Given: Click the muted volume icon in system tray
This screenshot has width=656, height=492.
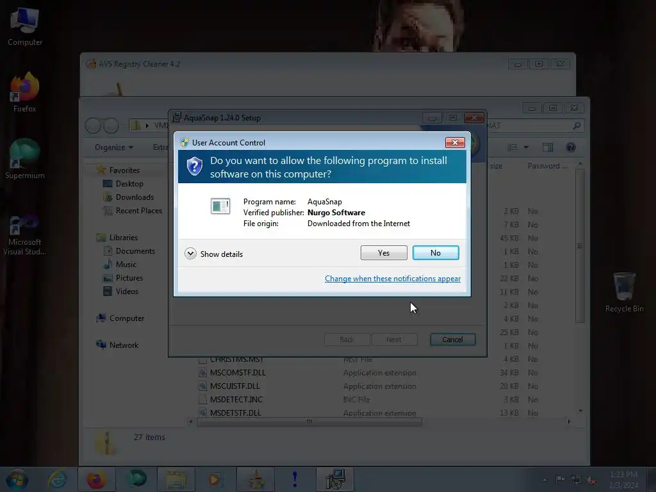Looking at the screenshot, I should (x=591, y=480).
